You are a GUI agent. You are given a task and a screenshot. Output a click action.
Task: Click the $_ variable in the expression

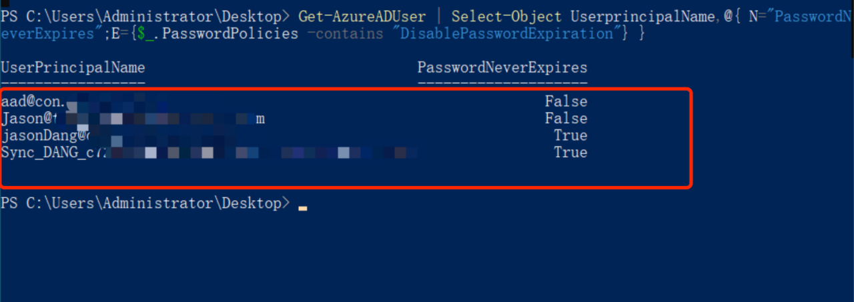coord(145,33)
